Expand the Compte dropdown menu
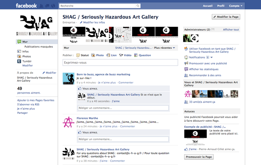261x165 pixels. pos(236,6)
